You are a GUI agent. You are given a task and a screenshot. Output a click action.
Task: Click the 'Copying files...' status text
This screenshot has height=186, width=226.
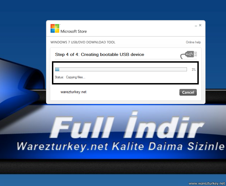point(76,77)
